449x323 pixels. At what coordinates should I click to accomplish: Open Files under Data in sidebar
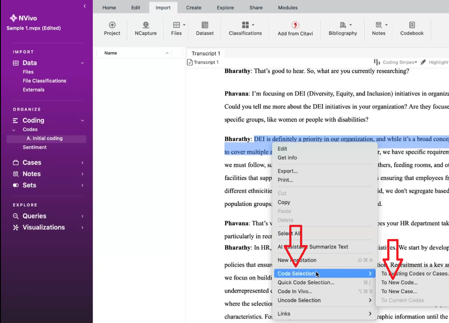[28, 72]
